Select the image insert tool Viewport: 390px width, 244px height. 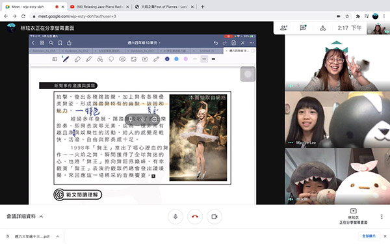click(x=133, y=59)
